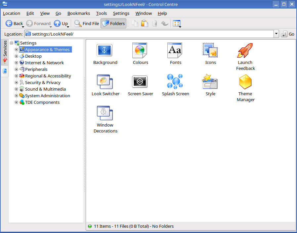Toggle the Folders sidebar button
Image resolution: width=297 pixels, height=233 pixels.
pos(113,23)
